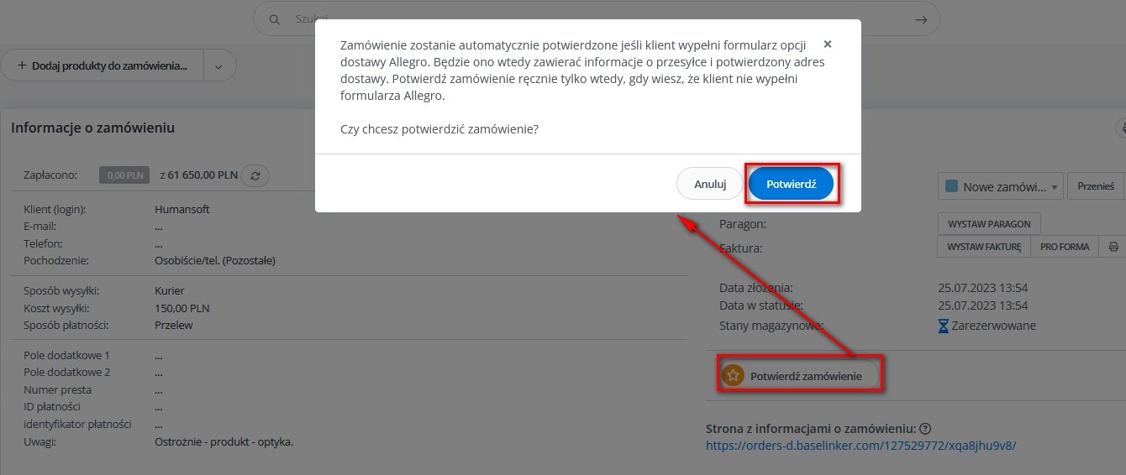Click the search arrow submit icon
The height and width of the screenshot is (475, 1126).
pyautogui.click(x=922, y=19)
